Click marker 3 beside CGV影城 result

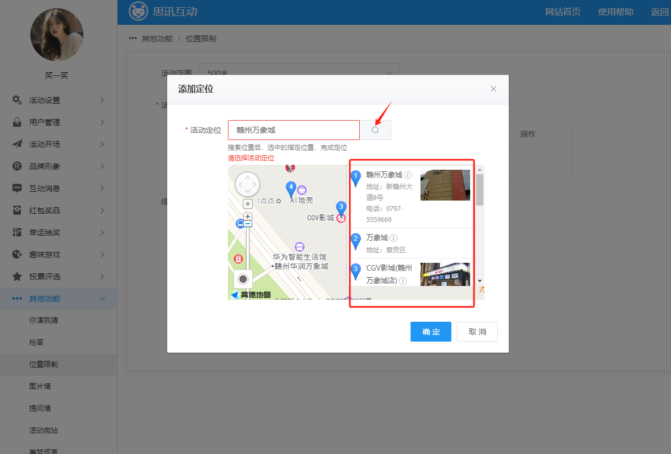(356, 271)
